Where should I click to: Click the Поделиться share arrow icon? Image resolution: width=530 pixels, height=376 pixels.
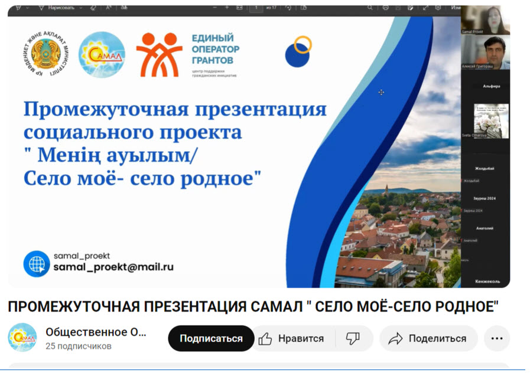point(395,338)
